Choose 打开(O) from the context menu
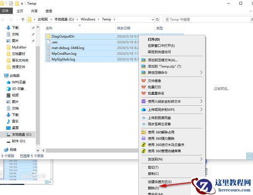253x195 pixels. click(x=172, y=39)
